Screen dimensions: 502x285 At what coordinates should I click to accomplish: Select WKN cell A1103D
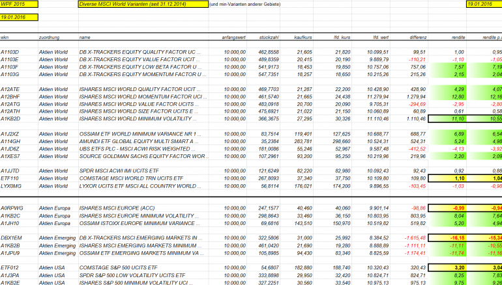(x=19, y=52)
